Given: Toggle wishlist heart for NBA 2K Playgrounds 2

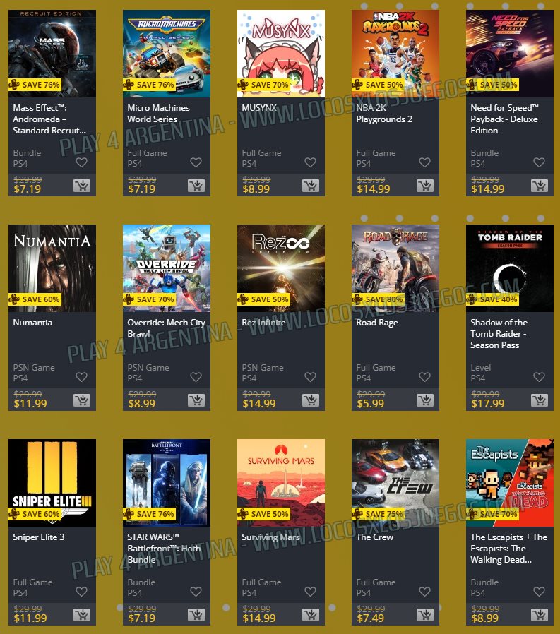Looking at the screenshot, I should click(424, 162).
